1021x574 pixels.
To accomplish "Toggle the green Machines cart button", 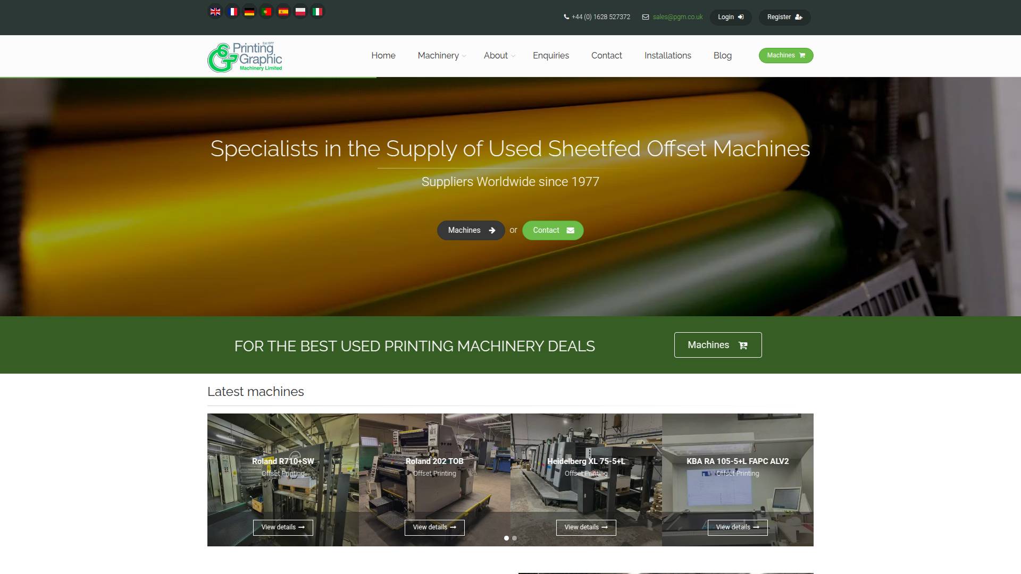I will tap(785, 55).
